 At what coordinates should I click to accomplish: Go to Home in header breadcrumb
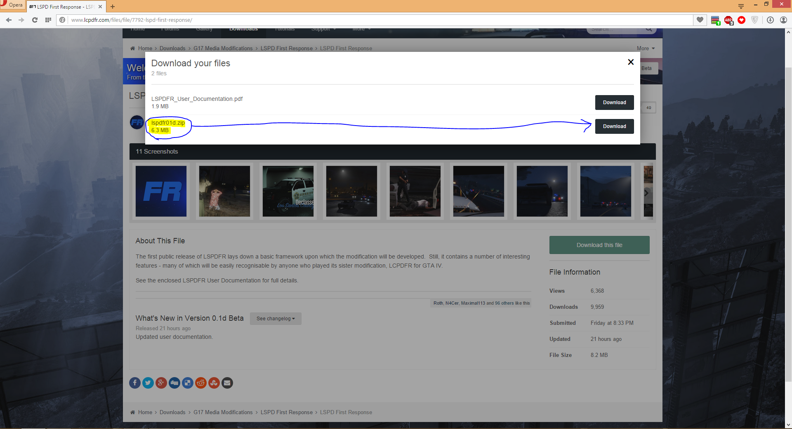(145, 49)
